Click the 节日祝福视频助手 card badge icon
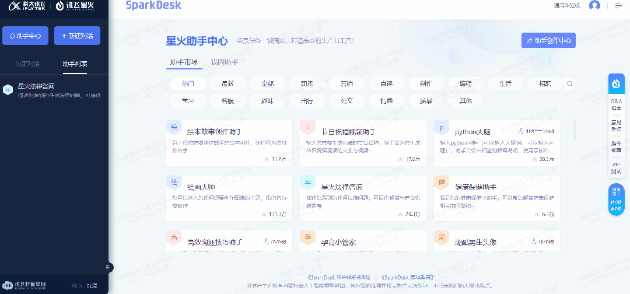This screenshot has width=630, height=294. (308, 127)
